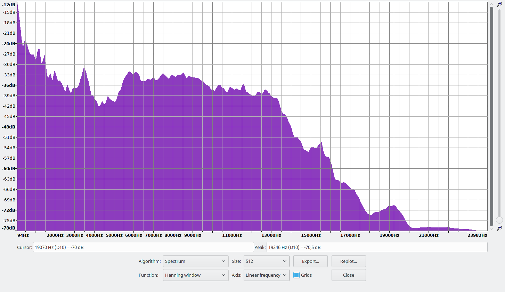Image resolution: width=505 pixels, height=292 pixels.
Task: Open the Size dropdown showing 512
Action: pyautogui.click(x=267, y=261)
